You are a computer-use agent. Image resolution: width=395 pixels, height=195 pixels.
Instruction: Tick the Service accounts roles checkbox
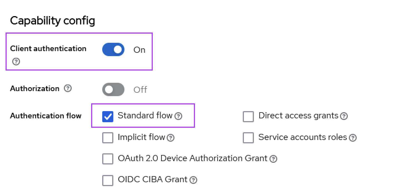pyautogui.click(x=248, y=138)
